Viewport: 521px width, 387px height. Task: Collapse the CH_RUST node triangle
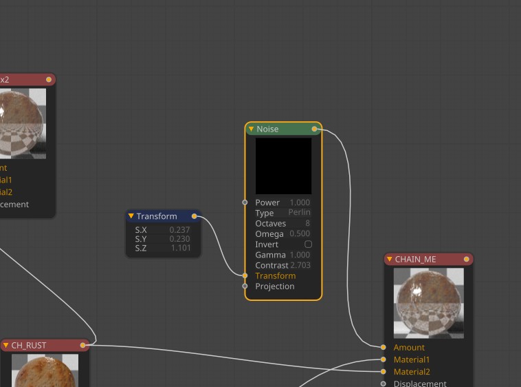click(x=5, y=345)
